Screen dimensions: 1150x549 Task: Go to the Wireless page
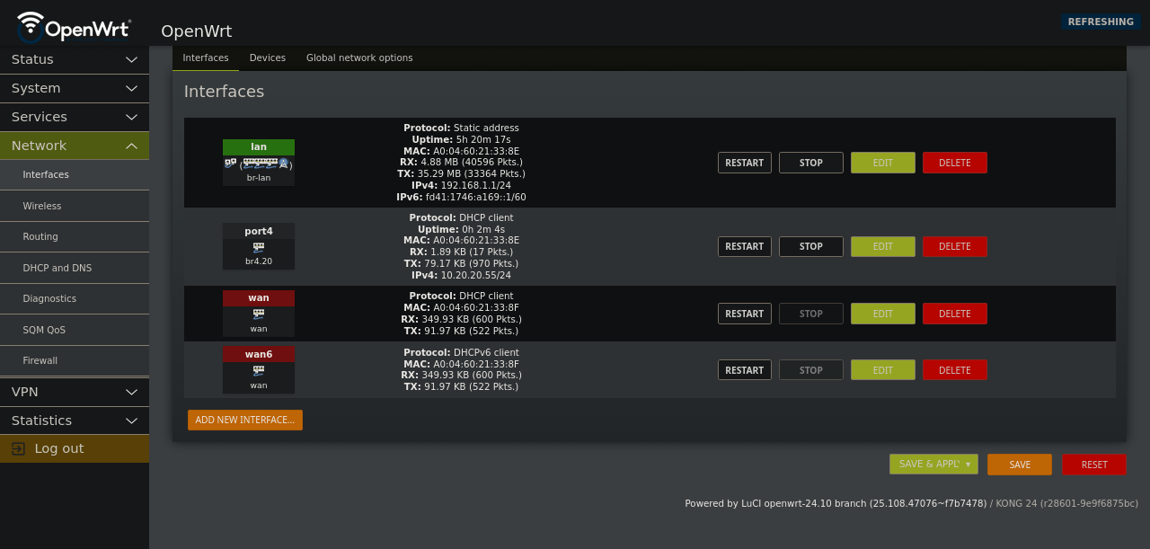tap(75, 206)
